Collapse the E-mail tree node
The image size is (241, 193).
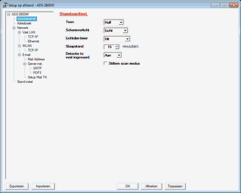point(19,55)
